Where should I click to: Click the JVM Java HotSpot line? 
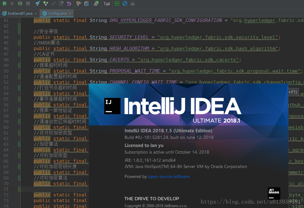(x=186, y=166)
